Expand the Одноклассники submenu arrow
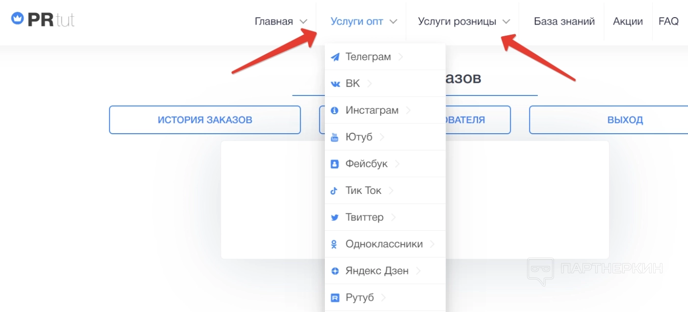This screenshot has width=688, height=312. (x=432, y=243)
